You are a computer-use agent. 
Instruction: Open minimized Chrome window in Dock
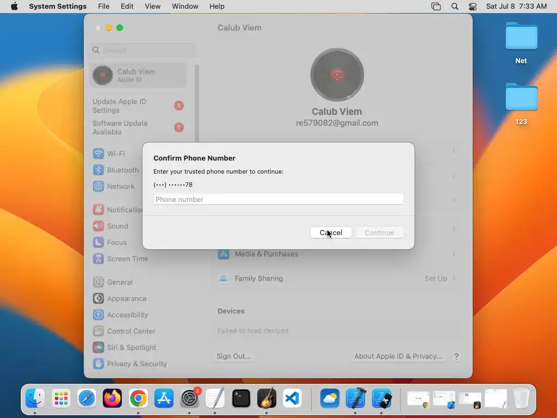click(418, 399)
